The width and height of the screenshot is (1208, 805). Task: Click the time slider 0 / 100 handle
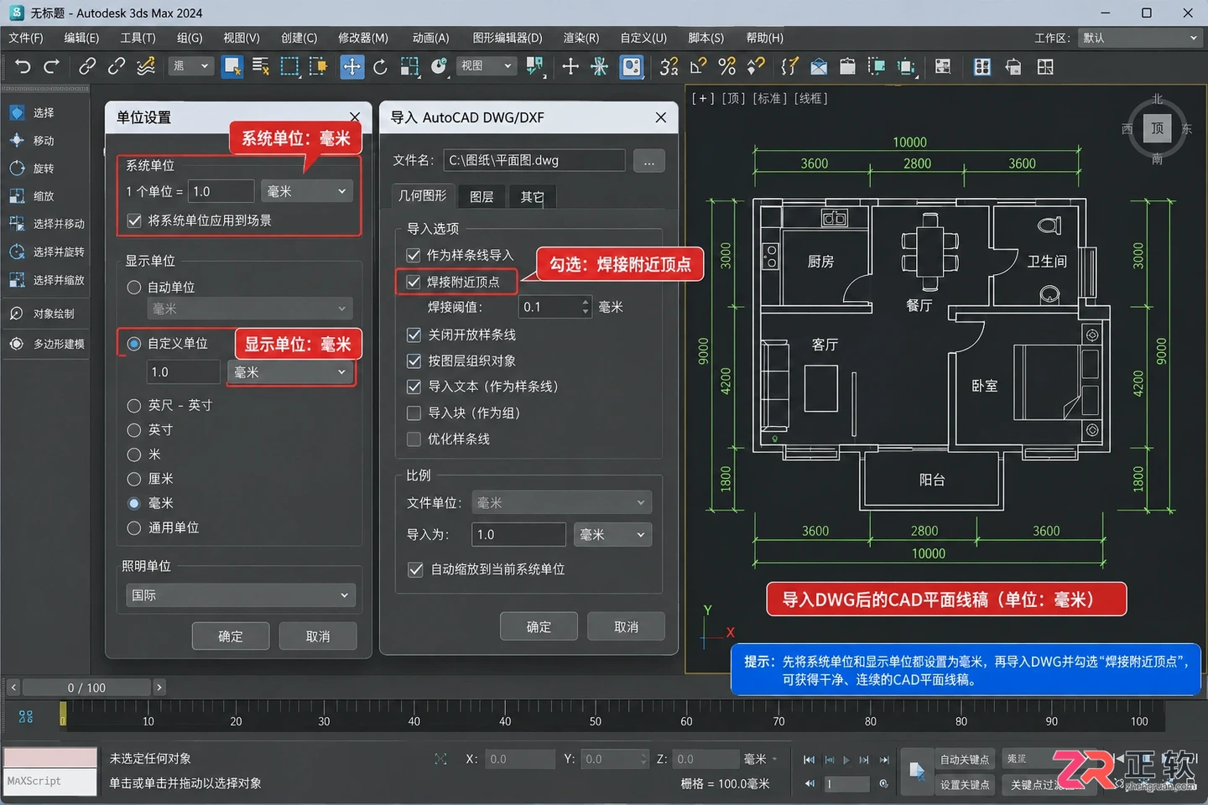coord(86,688)
